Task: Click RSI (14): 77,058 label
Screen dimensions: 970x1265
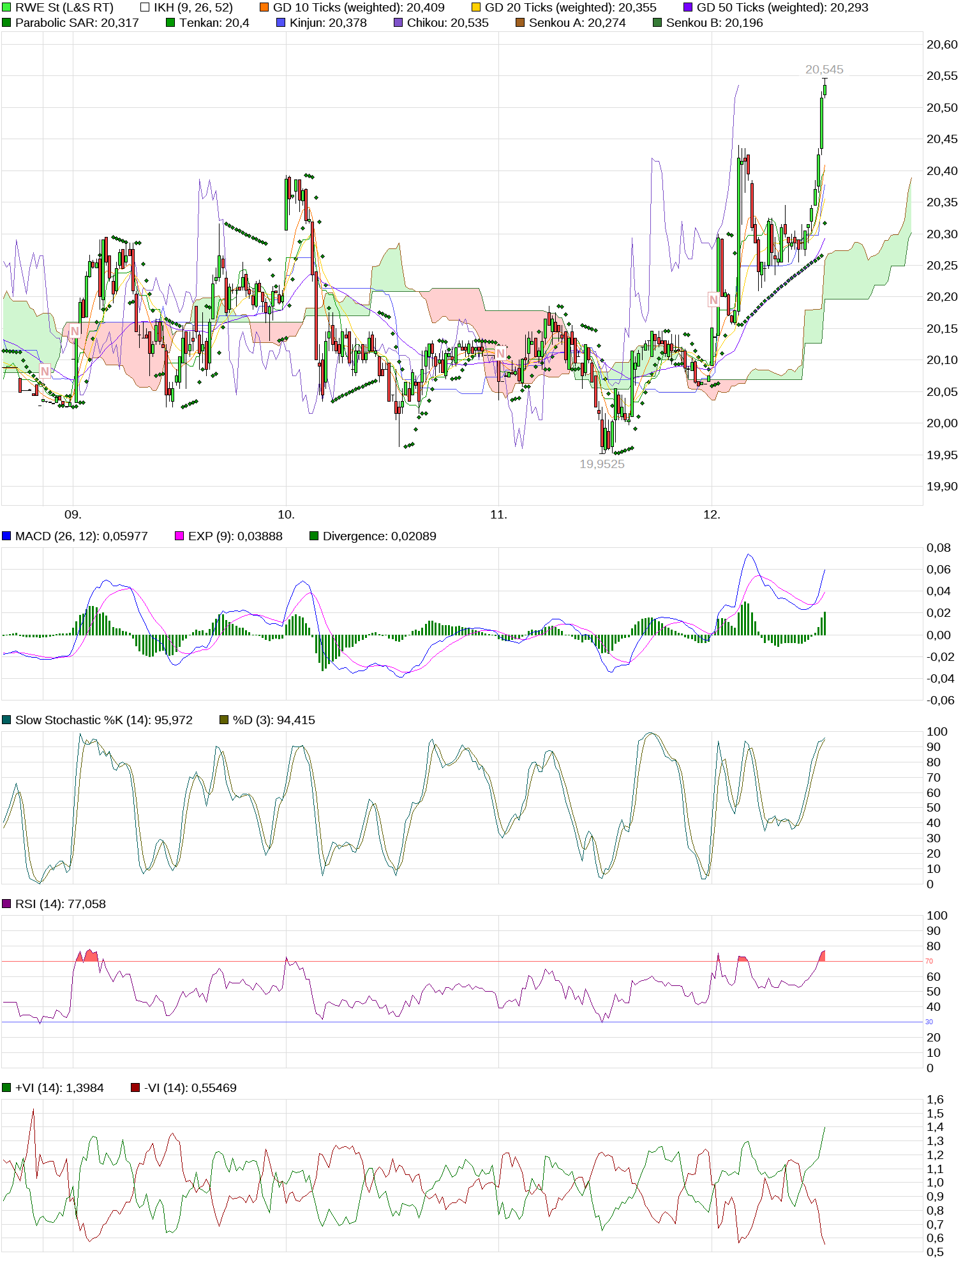Action: [61, 904]
